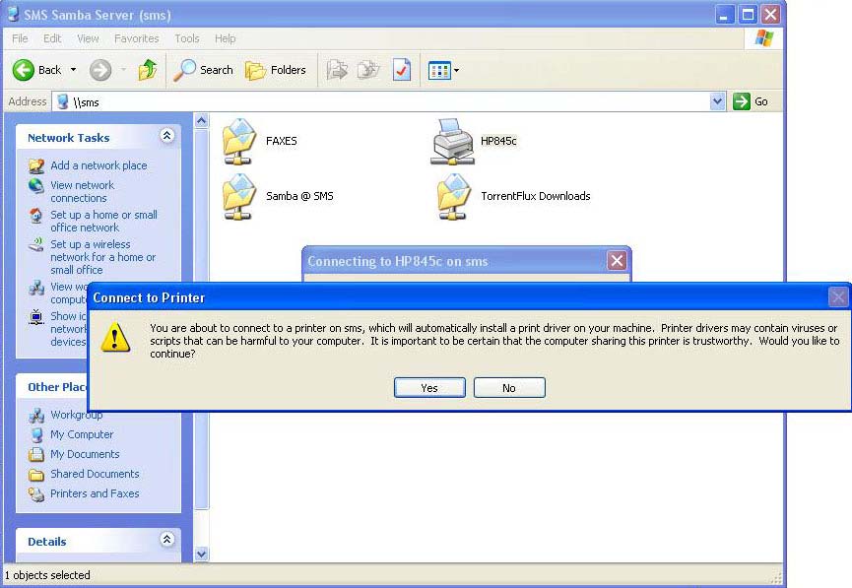Open the Search magnifier tool

203,70
